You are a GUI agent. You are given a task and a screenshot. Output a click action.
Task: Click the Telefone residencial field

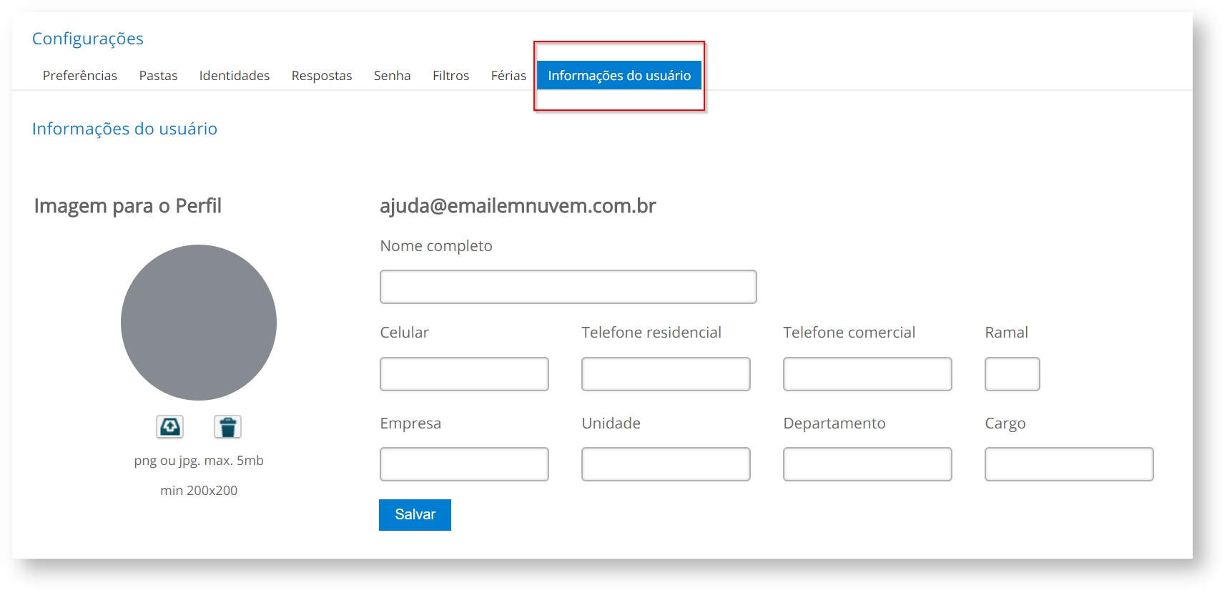[666, 374]
